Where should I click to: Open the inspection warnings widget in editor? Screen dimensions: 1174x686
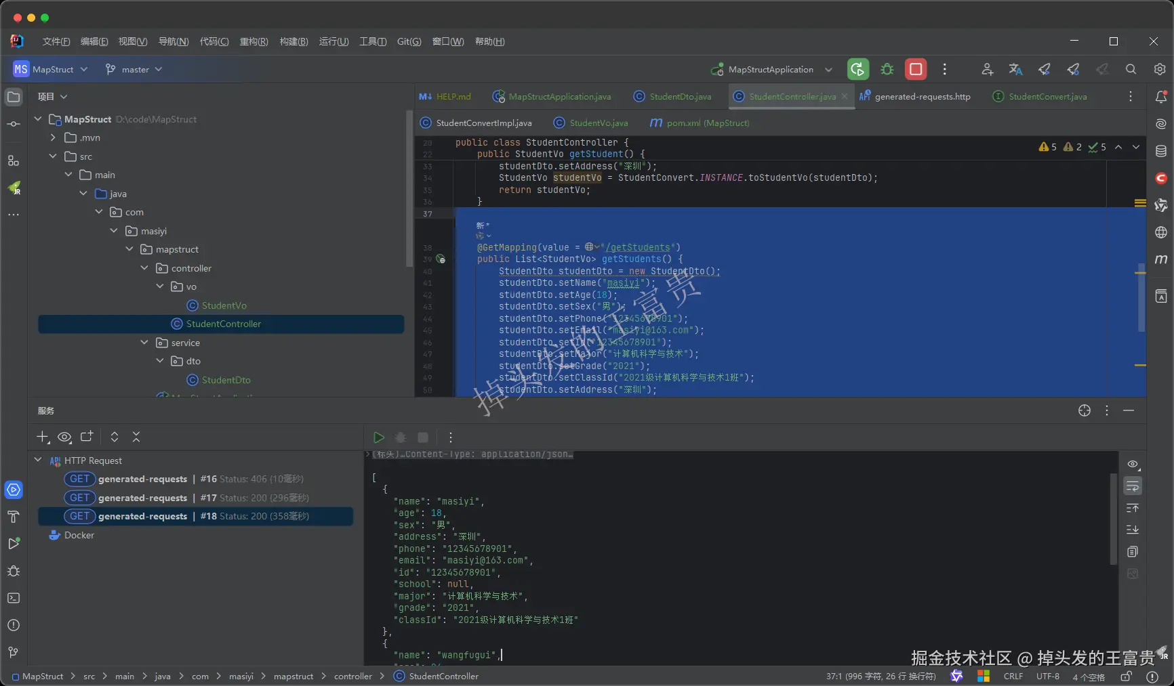(x=1072, y=147)
